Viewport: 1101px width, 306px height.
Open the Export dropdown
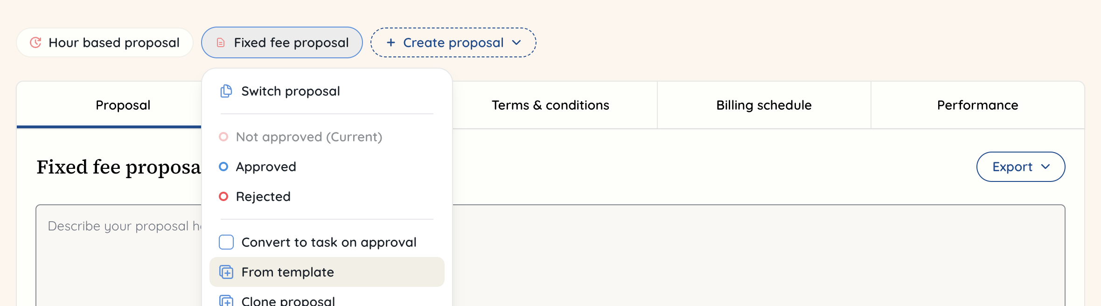(x=1020, y=167)
